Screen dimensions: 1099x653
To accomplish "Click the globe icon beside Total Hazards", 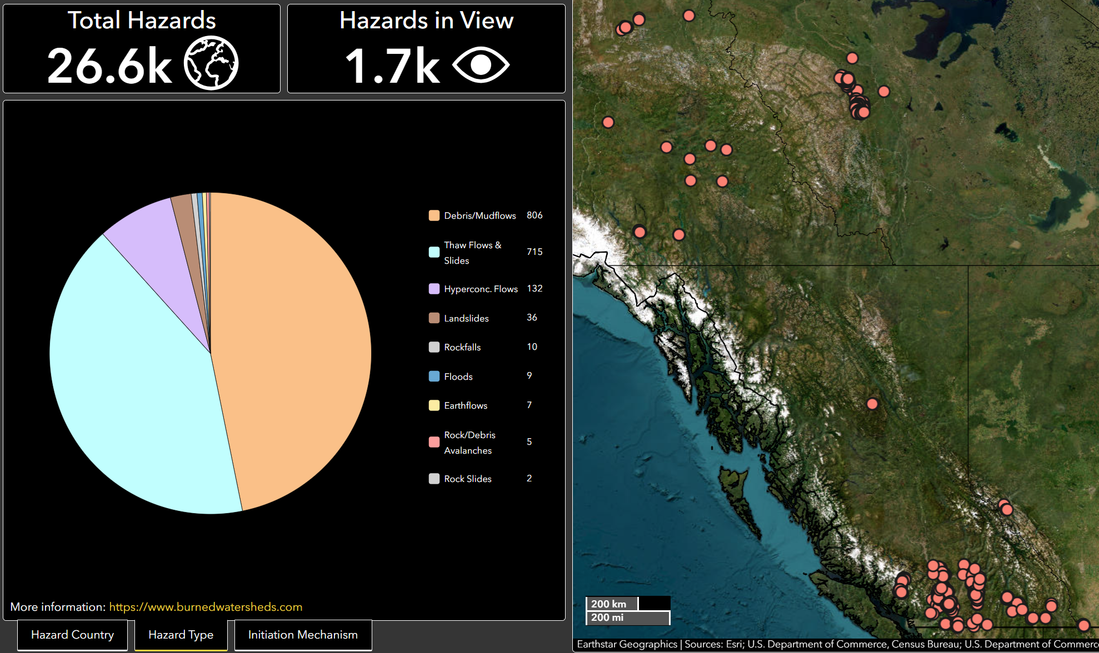I will coord(211,63).
